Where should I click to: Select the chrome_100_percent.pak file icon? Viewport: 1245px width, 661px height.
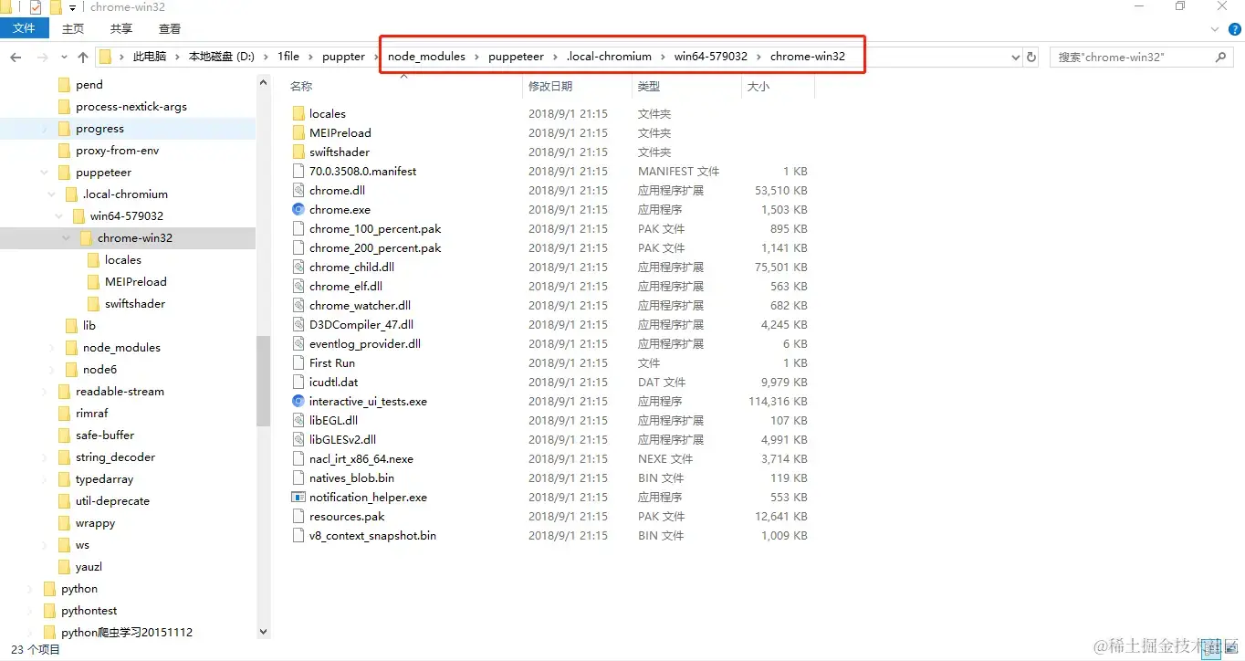[x=298, y=229]
